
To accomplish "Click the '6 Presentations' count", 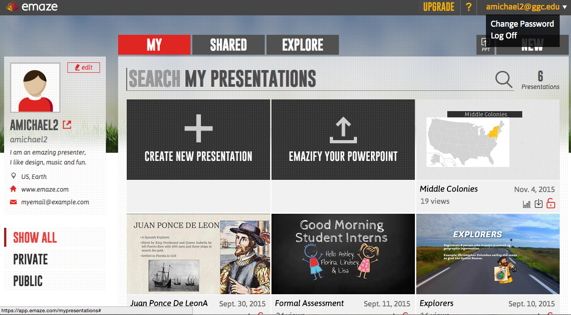I will tap(540, 80).
